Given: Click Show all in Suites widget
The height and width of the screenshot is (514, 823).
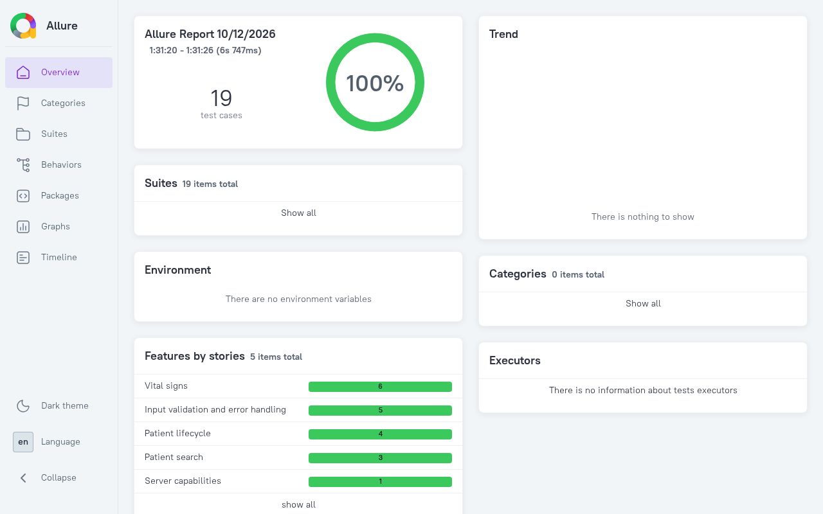Looking at the screenshot, I should click(x=298, y=213).
